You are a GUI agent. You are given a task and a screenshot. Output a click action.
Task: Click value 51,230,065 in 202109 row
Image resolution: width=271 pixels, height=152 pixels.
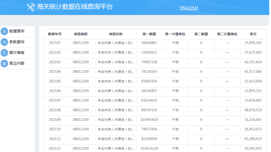click(253, 120)
